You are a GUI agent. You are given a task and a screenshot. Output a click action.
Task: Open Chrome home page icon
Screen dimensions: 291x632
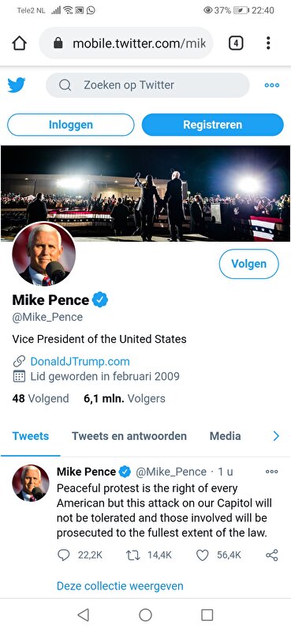click(19, 43)
